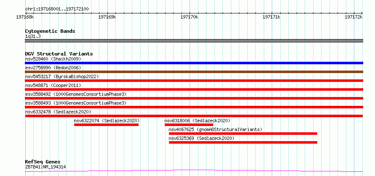Click the 197170k ruler tick label

(x=189, y=17)
